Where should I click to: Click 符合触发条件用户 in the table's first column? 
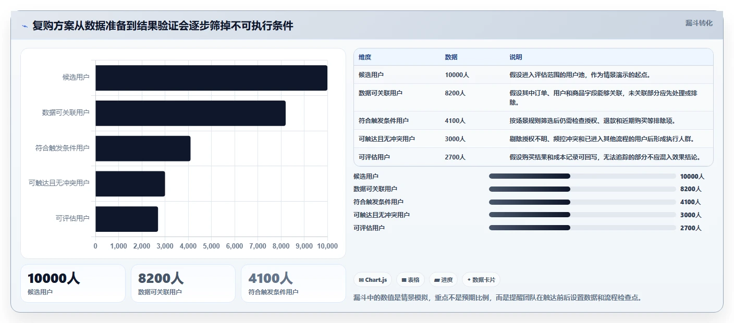[x=384, y=121]
